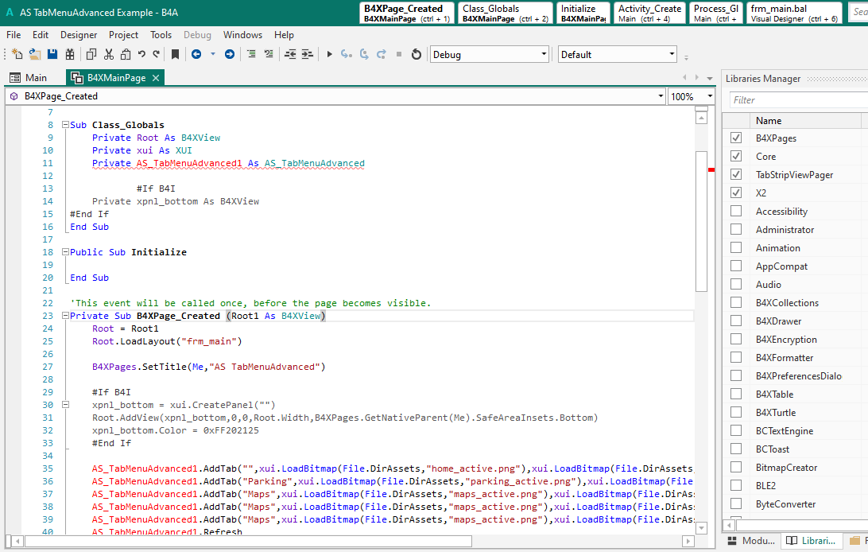
Task: Click the Save icon in toolbar
Action: pyautogui.click(x=52, y=54)
